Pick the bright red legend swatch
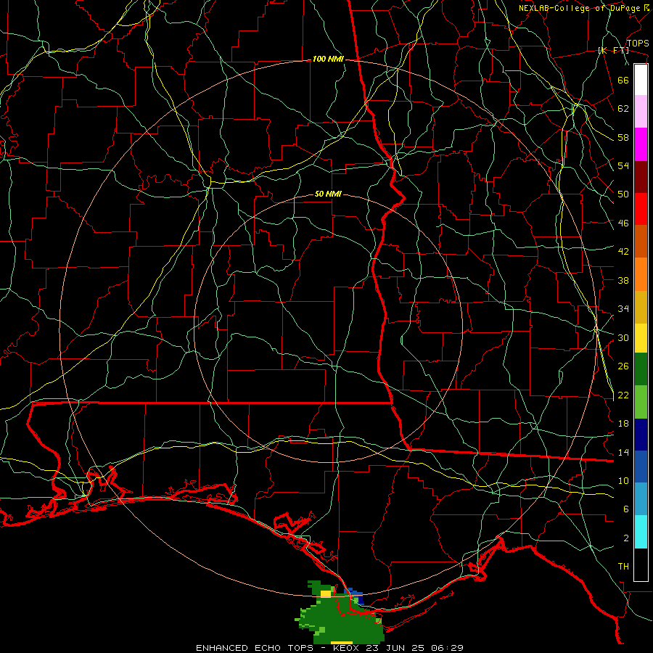Image resolution: width=653 pixels, height=653 pixels. pos(641,209)
